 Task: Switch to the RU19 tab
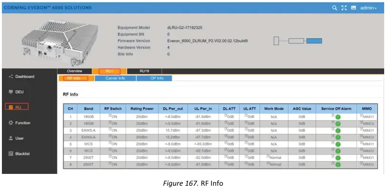coord(144,71)
